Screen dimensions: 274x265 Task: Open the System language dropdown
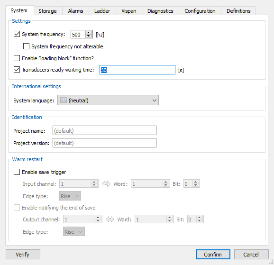[108, 100]
